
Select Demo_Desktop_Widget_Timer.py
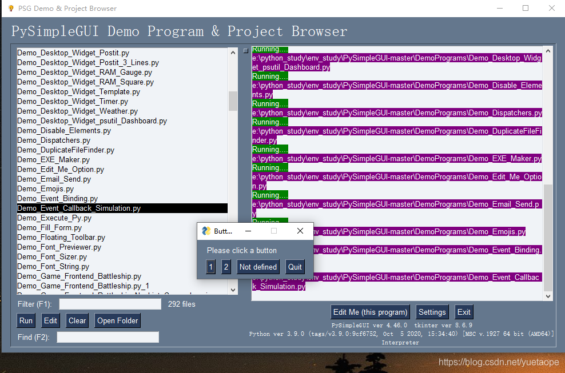(122, 102)
